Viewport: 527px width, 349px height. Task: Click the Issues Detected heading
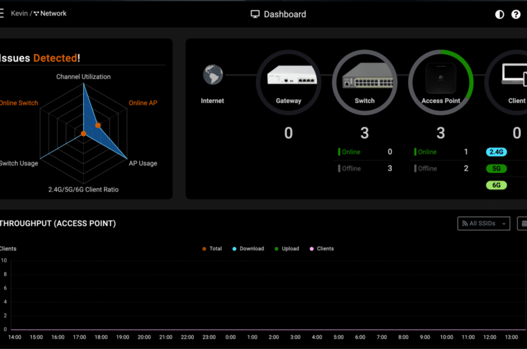pyautogui.click(x=40, y=58)
